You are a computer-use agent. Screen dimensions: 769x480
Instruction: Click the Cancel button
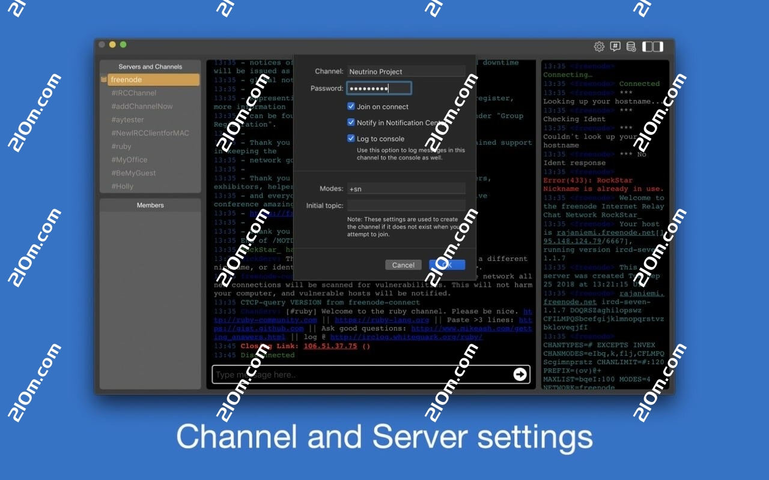[x=403, y=265]
